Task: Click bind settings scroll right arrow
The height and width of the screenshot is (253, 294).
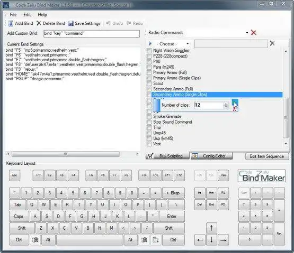Action: pos(137,154)
